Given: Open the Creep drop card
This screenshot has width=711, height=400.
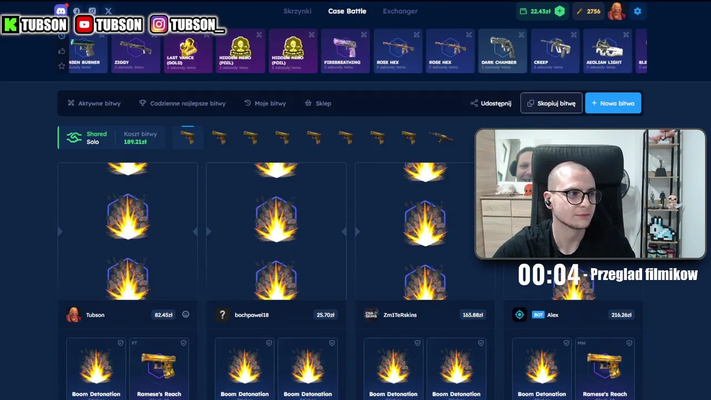Looking at the screenshot, I should [x=555, y=51].
